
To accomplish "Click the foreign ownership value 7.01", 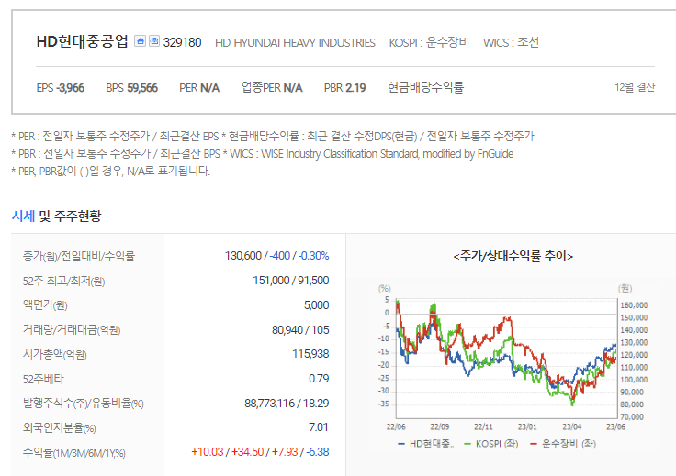I will coord(319,427).
